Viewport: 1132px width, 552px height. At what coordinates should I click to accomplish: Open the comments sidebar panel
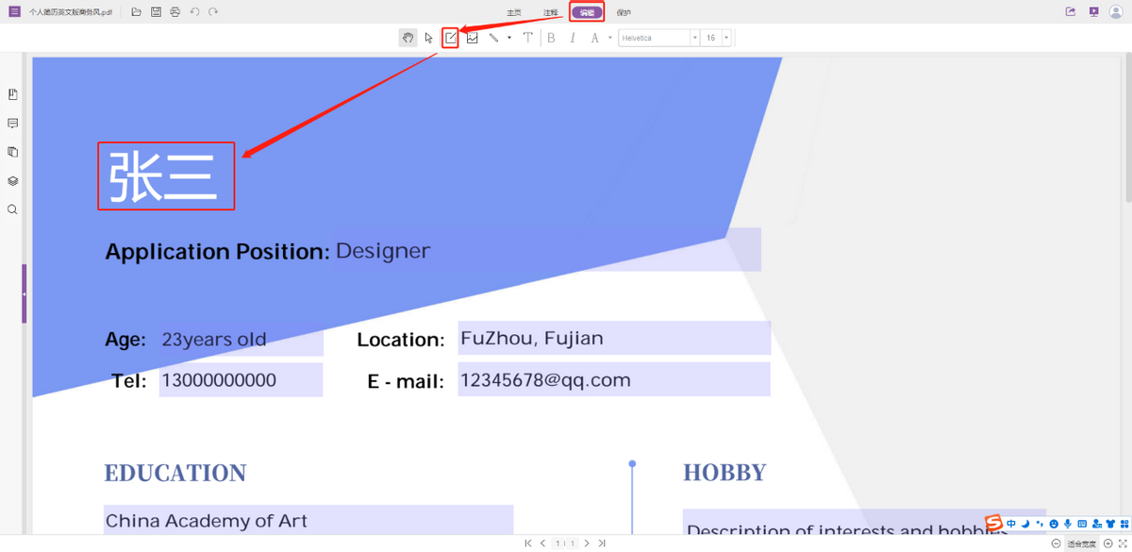(12, 124)
